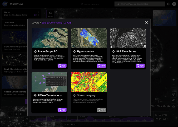Click the Worldview app title
The height and width of the screenshot is (127, 178).
click(17, 4)
